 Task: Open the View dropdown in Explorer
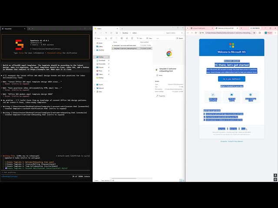click(149, 38)
